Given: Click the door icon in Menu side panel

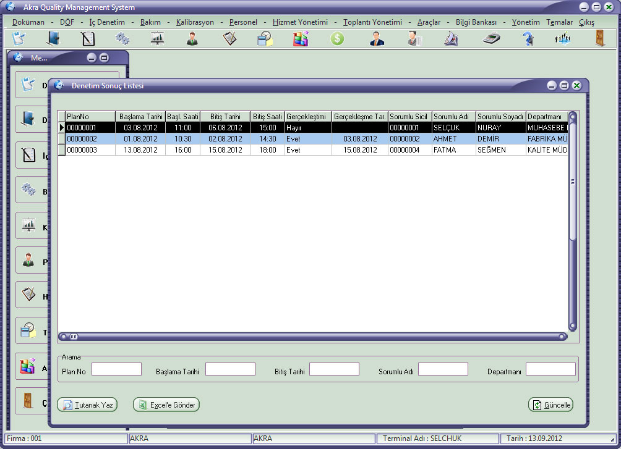Looking at the screenshot, I should (28, 400).
